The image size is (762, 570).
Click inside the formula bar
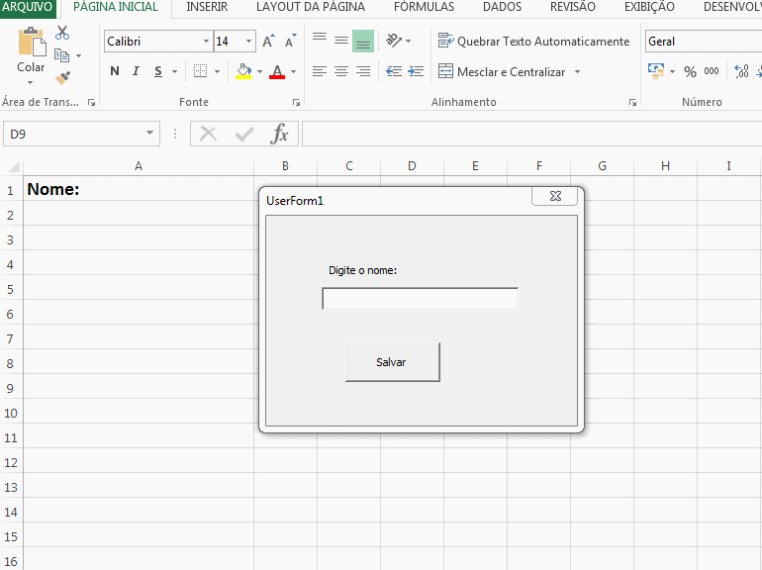[531, 134]
